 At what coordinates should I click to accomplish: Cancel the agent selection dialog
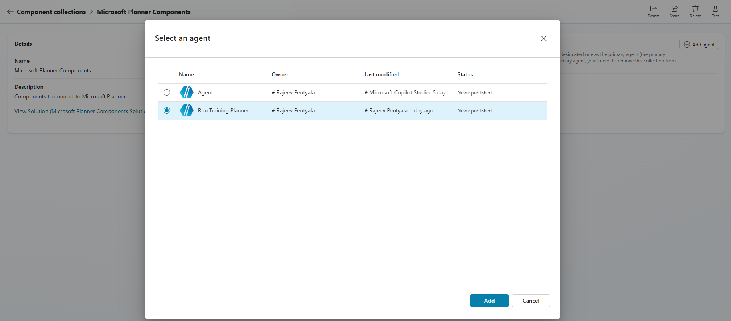(531, 301)
